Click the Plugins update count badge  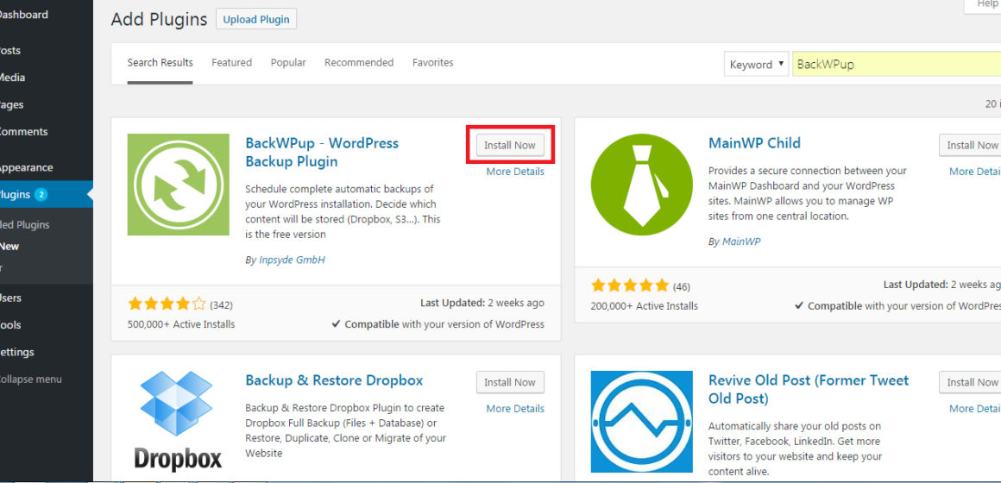click(41, 195)
